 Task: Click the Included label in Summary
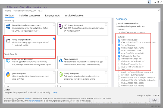click(x=121, y=29)
